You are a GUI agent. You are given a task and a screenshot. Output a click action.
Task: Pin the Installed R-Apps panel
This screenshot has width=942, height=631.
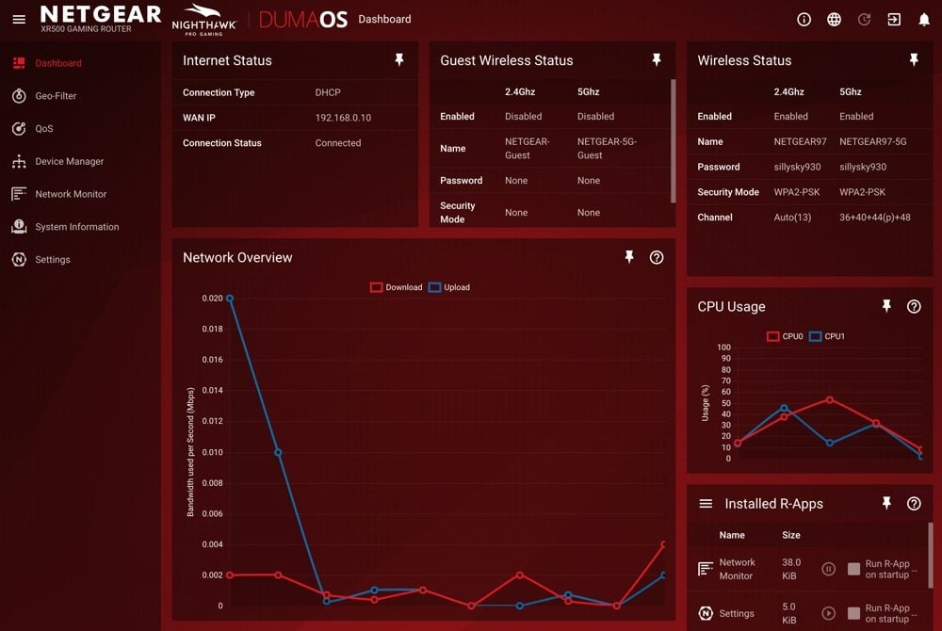[886, 503]
